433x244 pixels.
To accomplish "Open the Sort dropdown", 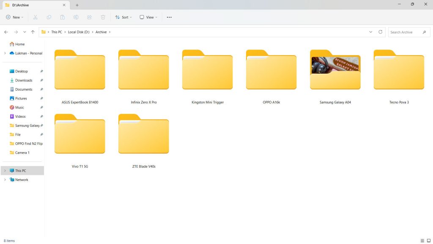I will tap(123, 17).
